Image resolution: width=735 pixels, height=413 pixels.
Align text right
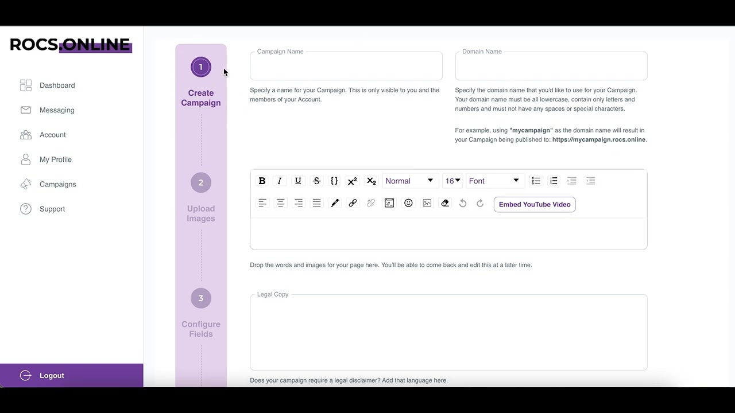pyautogui.click(x=299, y=203)
